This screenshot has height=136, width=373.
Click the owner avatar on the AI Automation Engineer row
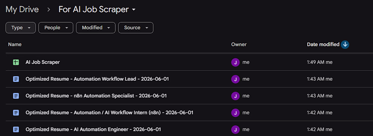[x=235, y=130]
